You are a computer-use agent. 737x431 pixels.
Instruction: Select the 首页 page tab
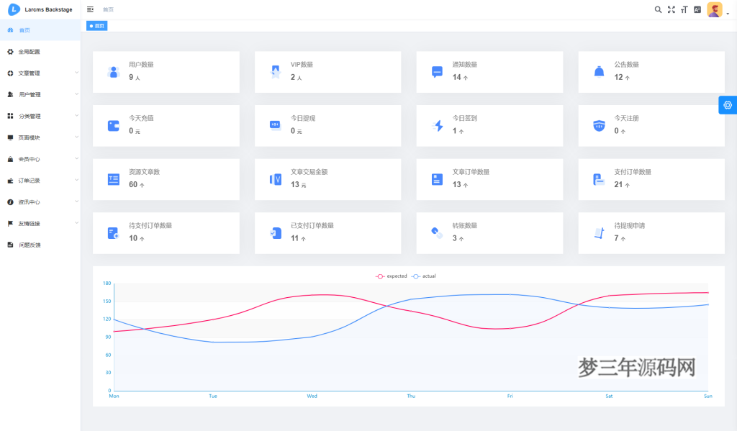coord(97,26)
